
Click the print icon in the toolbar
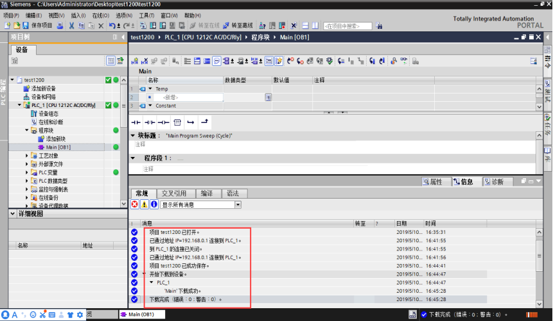(60, 26)
